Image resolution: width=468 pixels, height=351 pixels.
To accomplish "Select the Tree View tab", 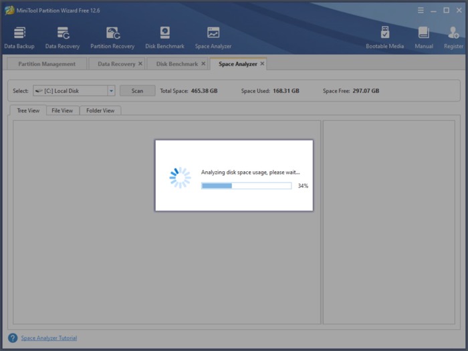I will (28, 110).
